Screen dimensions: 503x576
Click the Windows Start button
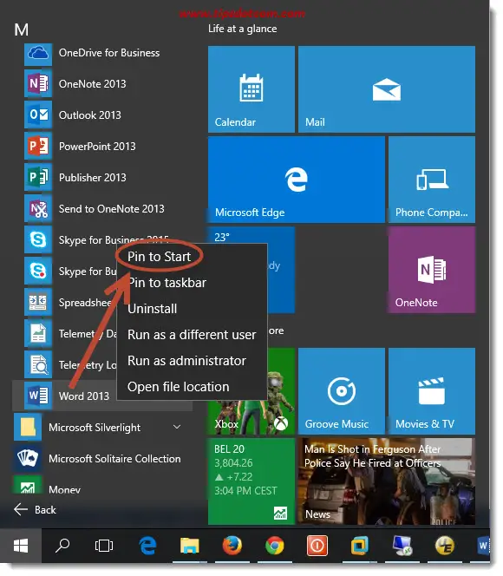pyautogui.click(x=21, y=546)
